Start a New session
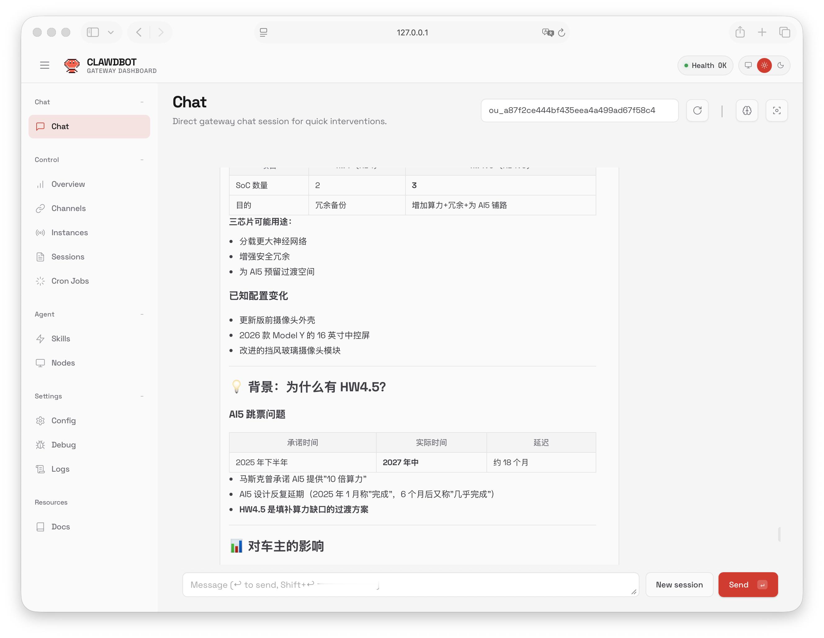Image resolution: width=824 pixels, height=638 pixels. pyautogui.click(x=679, y=585)
